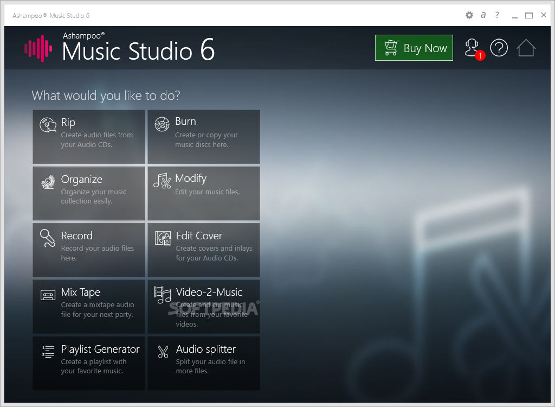The width and height of the screenshot is (555, 407).
Task: Click 'Record your audio files here.' text
Action: (x=98, y=253)
